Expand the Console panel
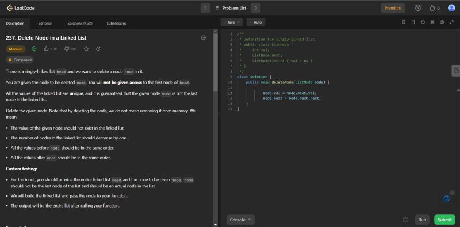Image resolution: width=460 pixels, height=227 pixels. (240, 220)
